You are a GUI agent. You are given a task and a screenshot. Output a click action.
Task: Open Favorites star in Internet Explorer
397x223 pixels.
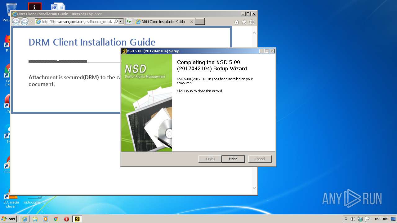coord(244,22)
